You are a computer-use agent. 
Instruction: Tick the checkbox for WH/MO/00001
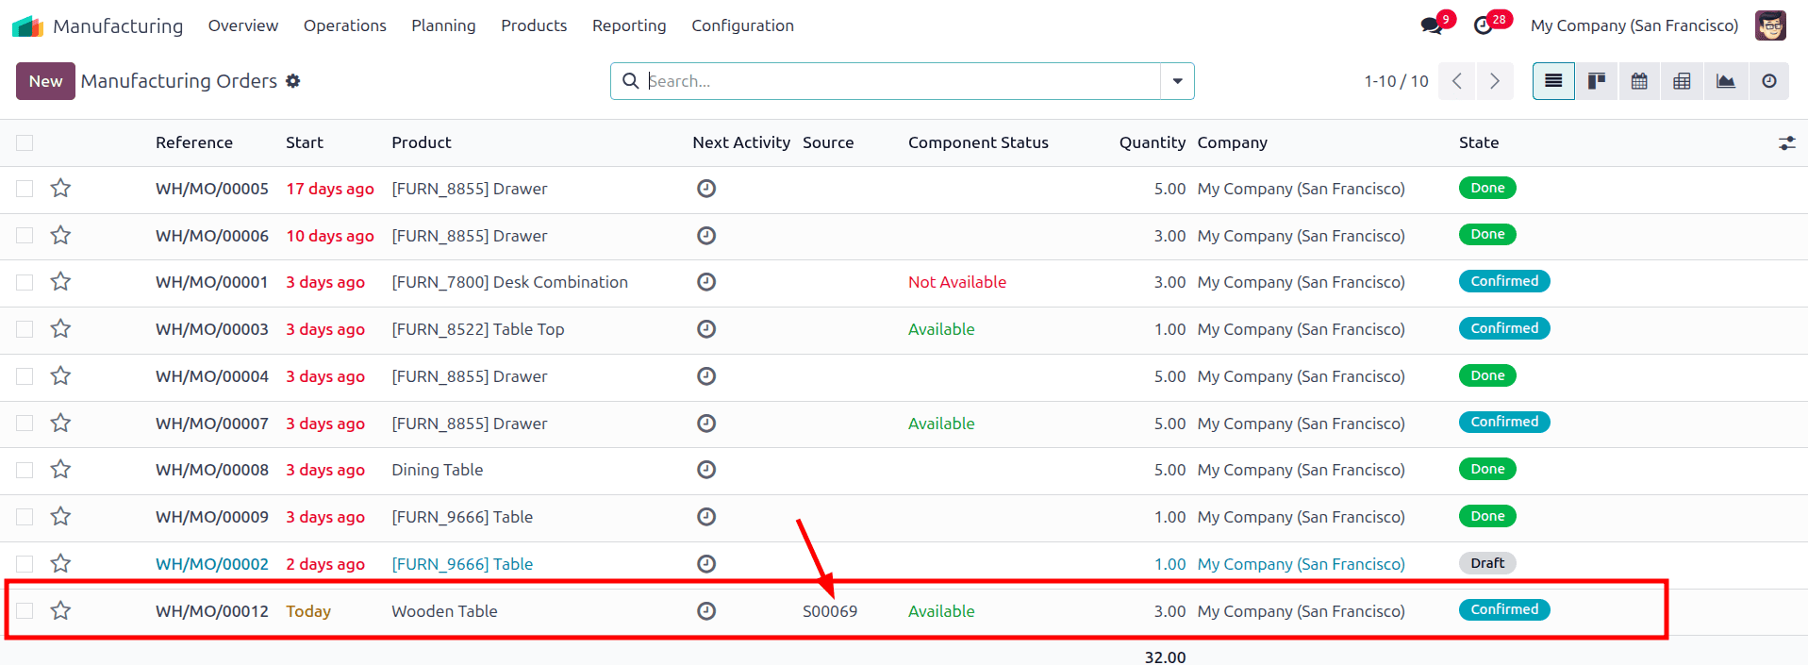pos(25,282)
